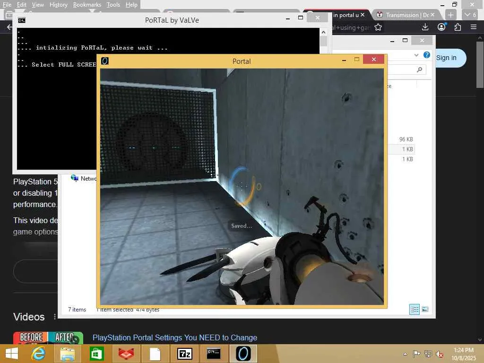Open the Videos section options dots
The height and width of the screenshot is (363, 484).
click(x=55, y=317)
